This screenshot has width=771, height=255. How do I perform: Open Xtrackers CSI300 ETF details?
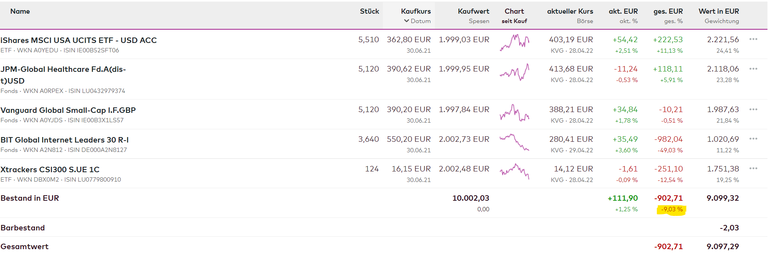coord(50,169)
